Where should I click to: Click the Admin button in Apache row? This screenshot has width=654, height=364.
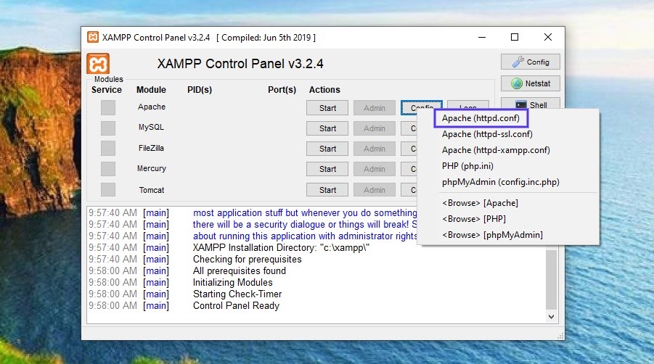pos(374,108)
